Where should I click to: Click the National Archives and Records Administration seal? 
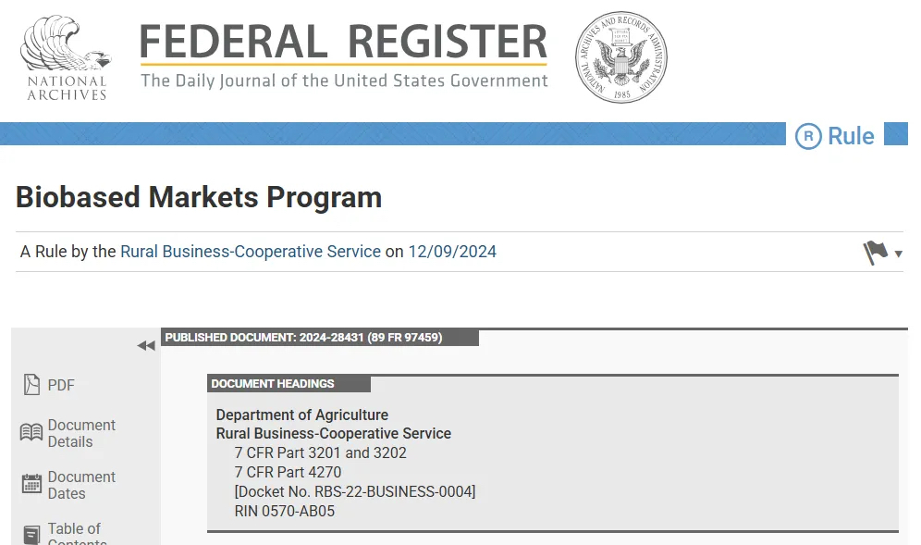pos(620,57)
